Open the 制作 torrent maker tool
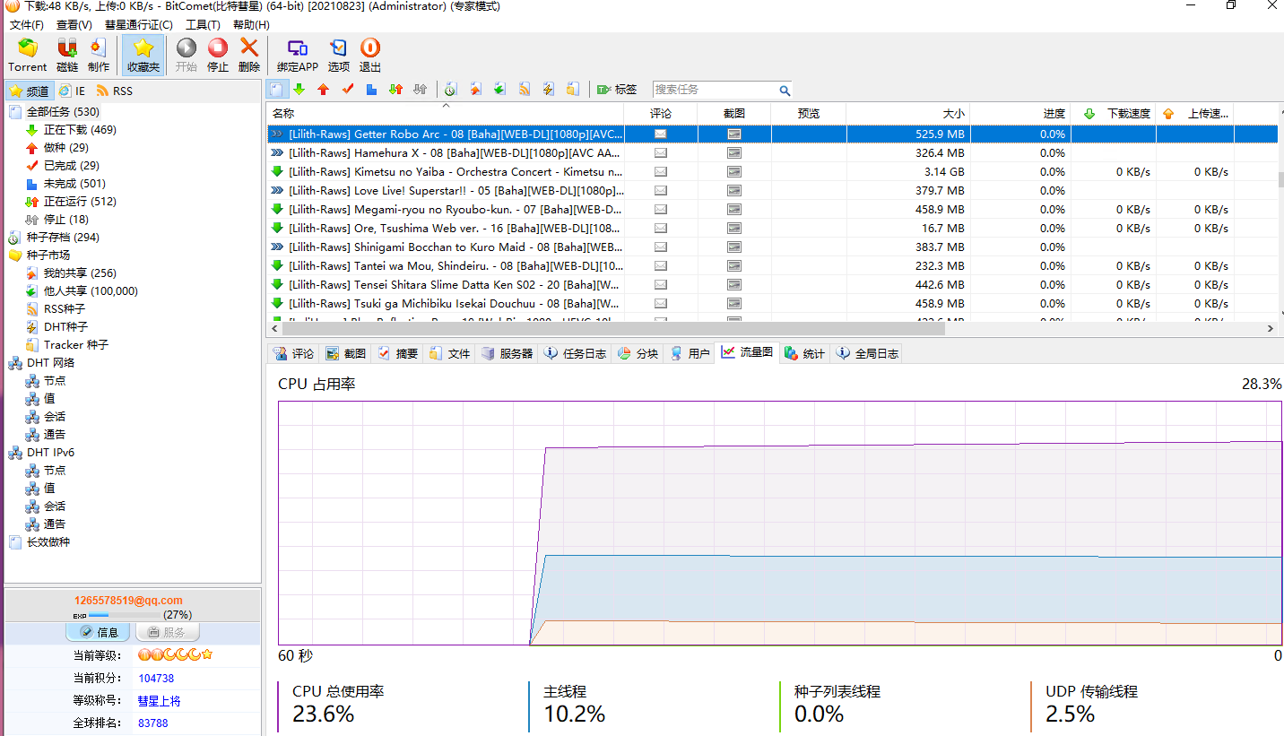This screenshot has width=1284, height=736. [99, 55]
